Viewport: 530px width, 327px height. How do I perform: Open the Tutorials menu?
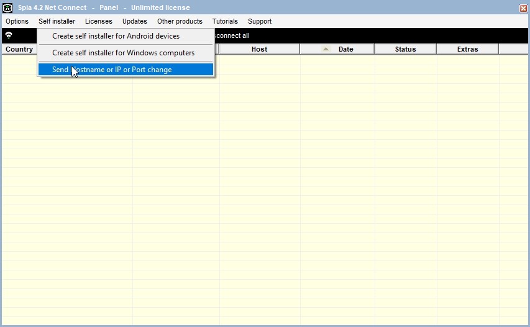point(225,21)
